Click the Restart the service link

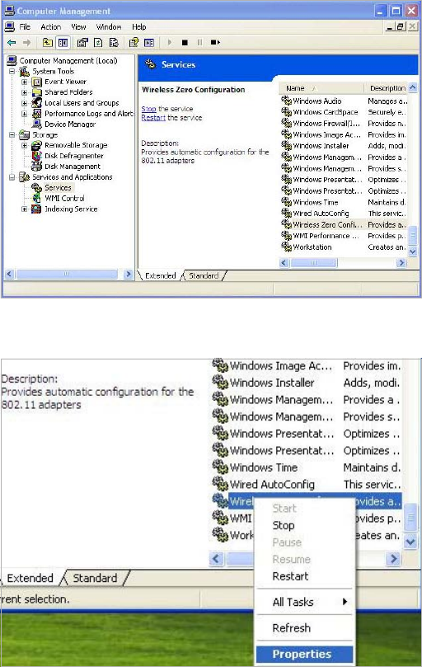(x=153, y=118)
